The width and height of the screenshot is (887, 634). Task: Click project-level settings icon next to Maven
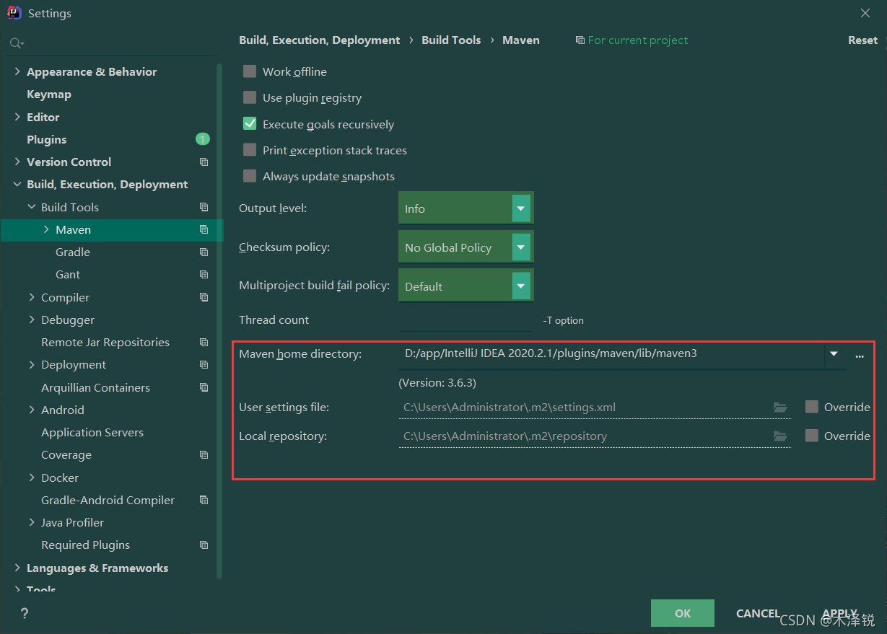click(x=203, y=229)
